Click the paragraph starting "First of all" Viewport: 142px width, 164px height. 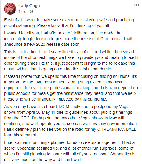(69, 23)
